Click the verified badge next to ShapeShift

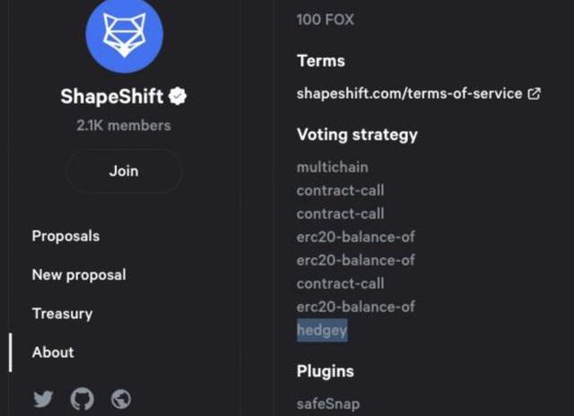pos(178,96)
